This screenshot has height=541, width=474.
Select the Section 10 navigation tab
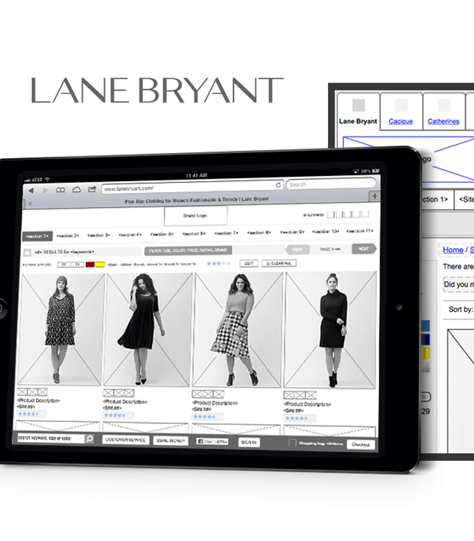click(325, 231)
